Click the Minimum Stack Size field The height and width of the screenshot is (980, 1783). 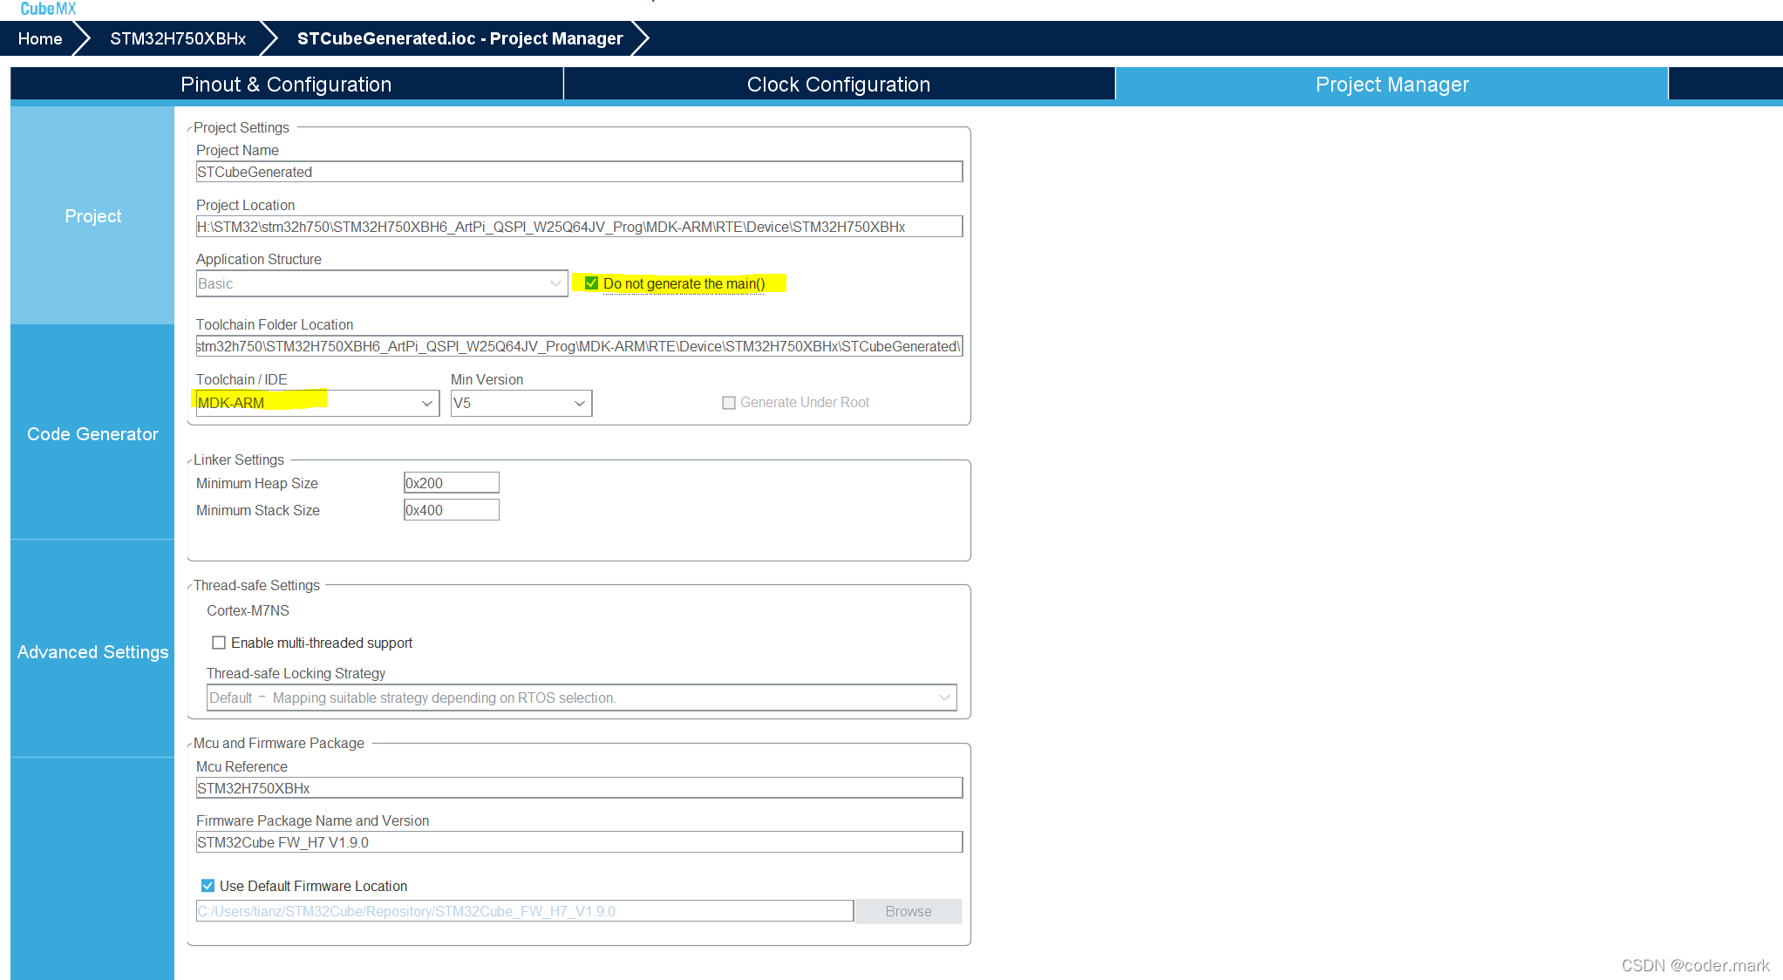(x=451, y=510)
